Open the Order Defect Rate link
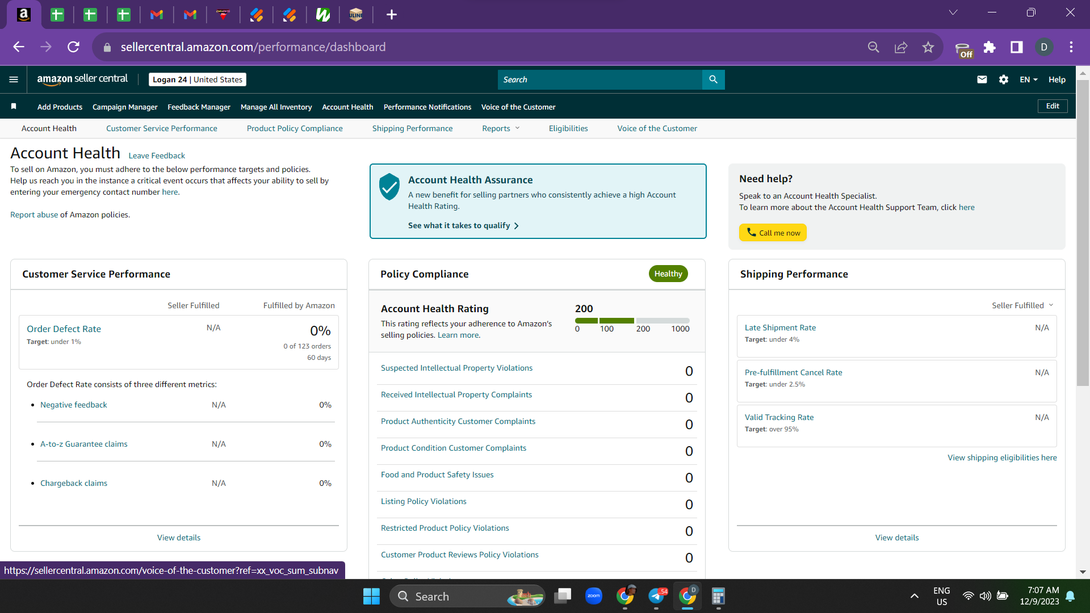Viewport: 1090px width, 613px height. [x=64, y=329]
